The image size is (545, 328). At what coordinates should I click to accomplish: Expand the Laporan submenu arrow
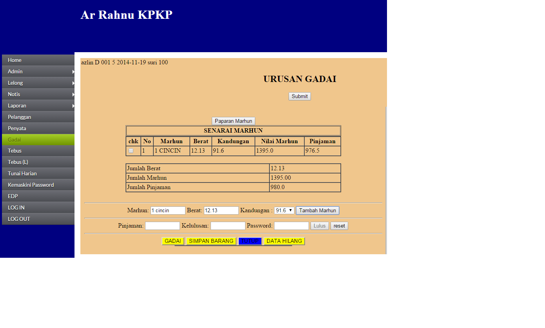tap(73, 106)
